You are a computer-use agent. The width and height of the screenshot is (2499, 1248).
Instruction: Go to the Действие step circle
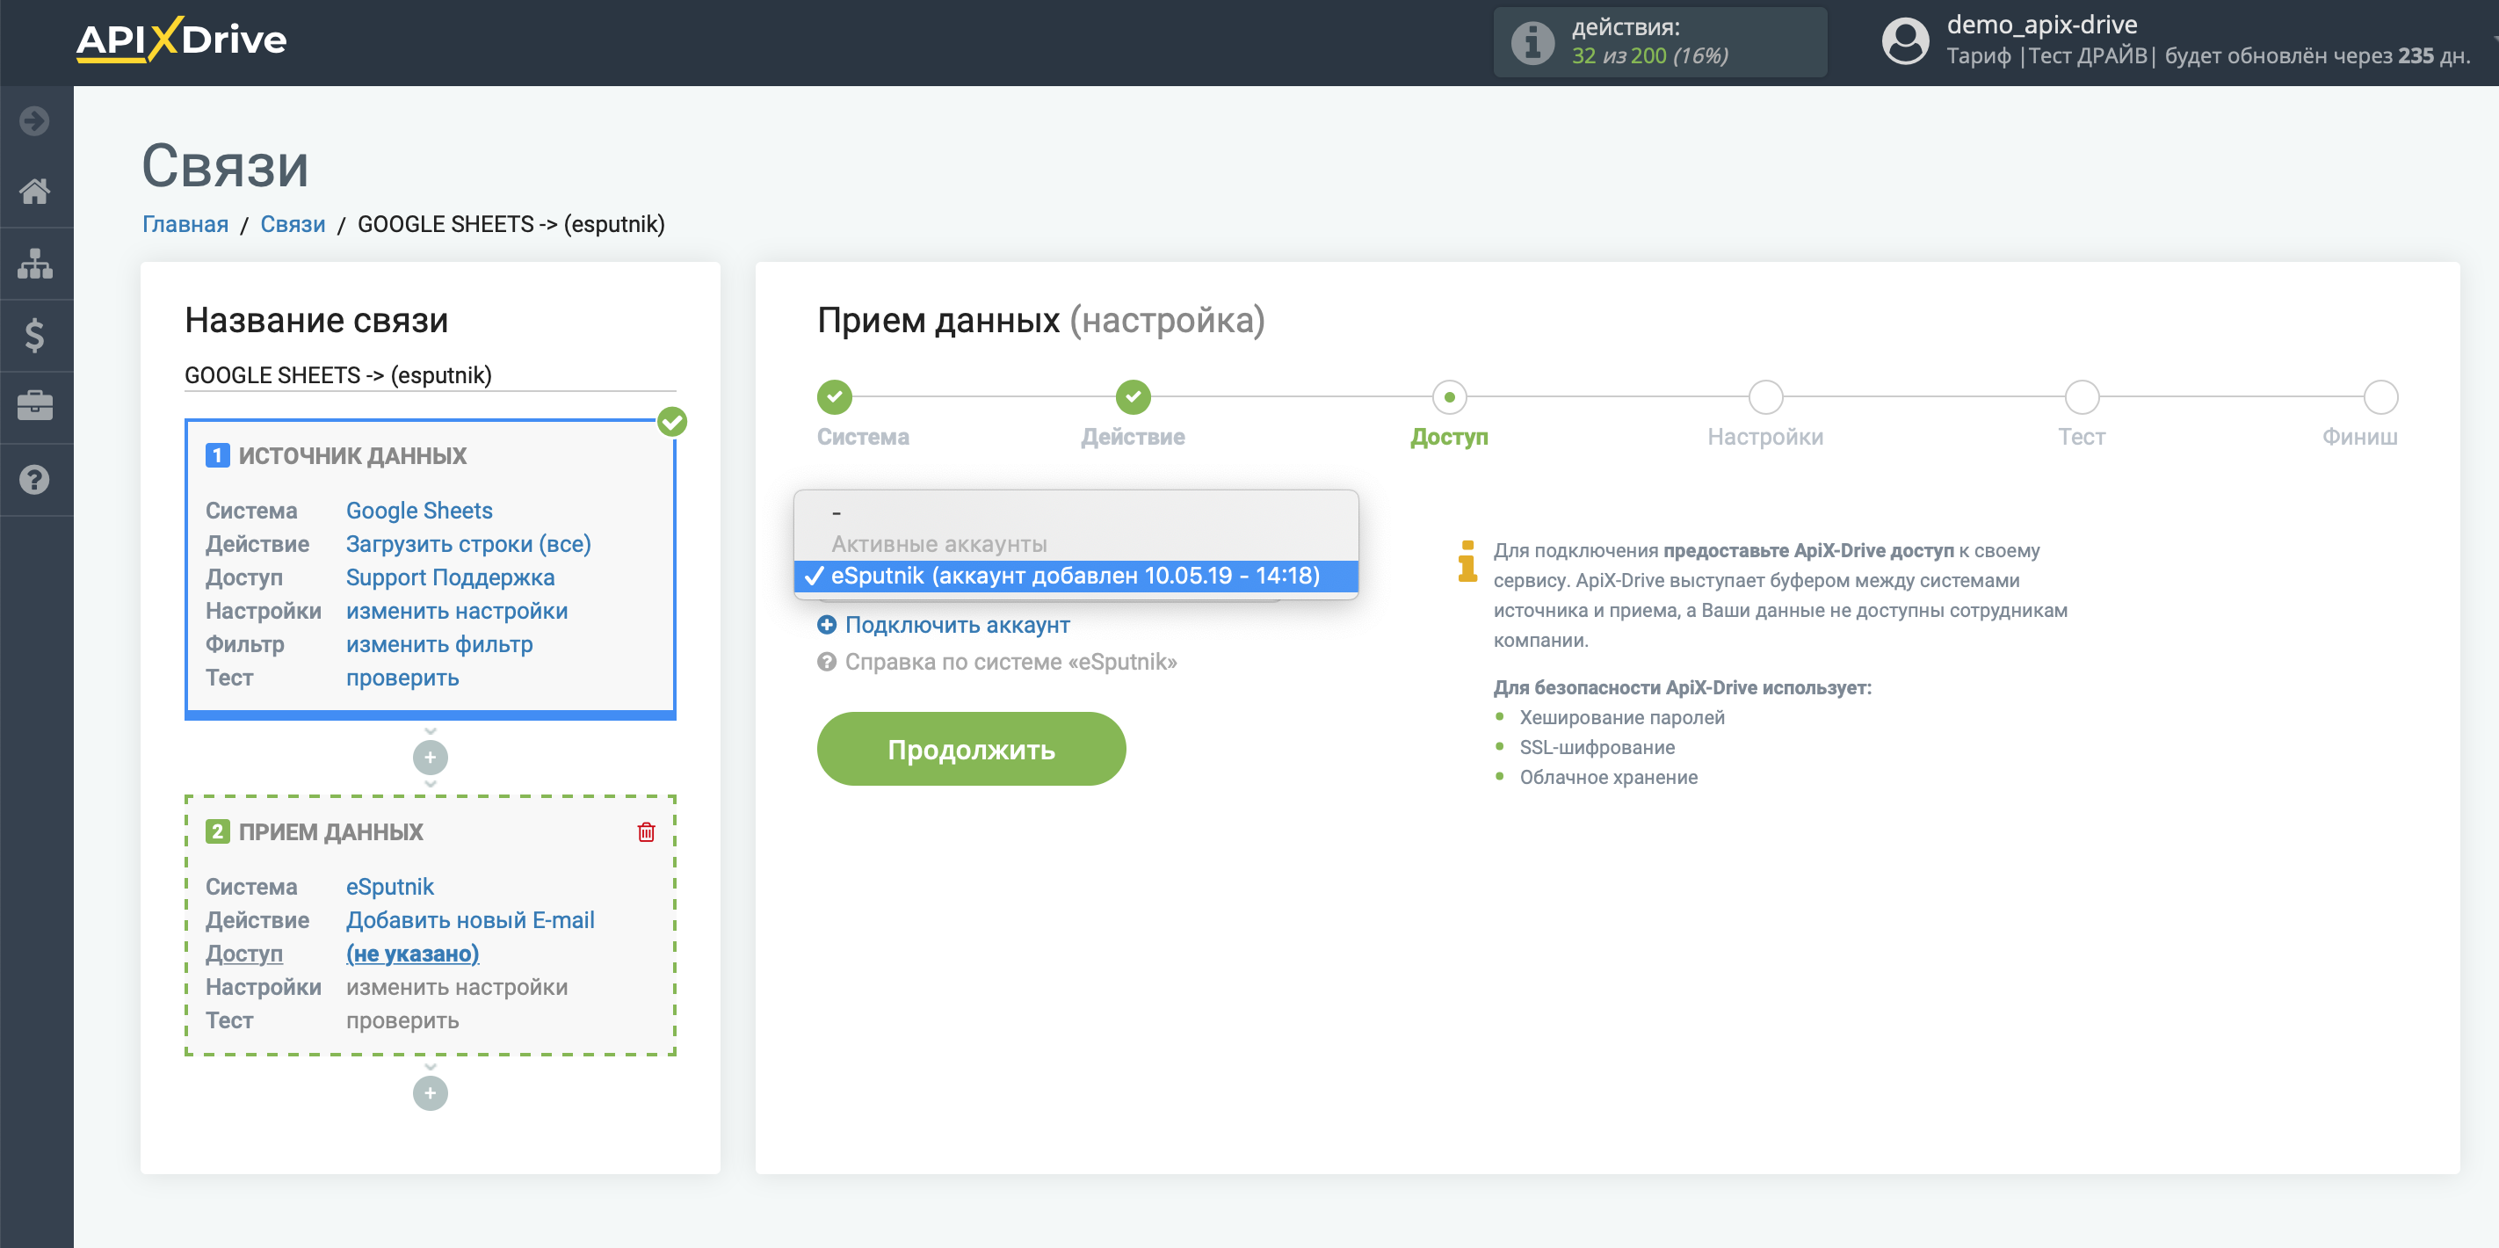pos(1134,397)
